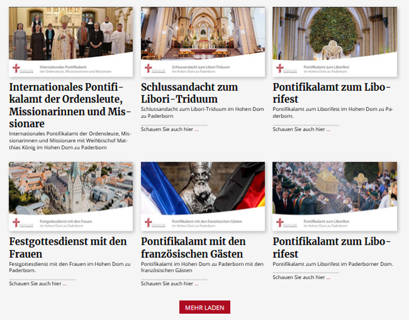Open 'Schauen Sie auch hier' under Schlussandacht
Image resolution: width=409 pixels, height=320 pixels.
pyautogui.click(x=170, y=129)
